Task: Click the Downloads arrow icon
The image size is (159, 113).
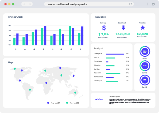Action: (x=123, y=28)
